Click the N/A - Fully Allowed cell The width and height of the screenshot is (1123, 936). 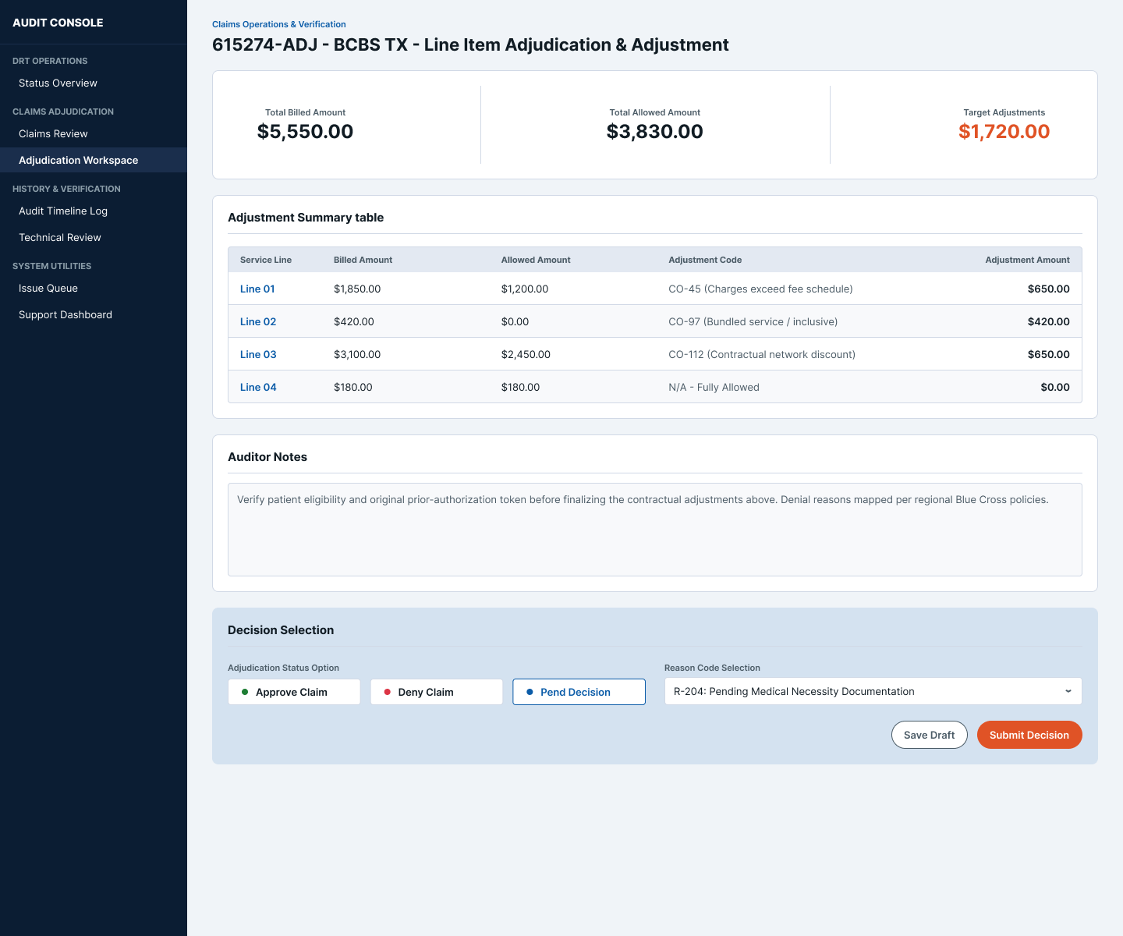(714, 387)
